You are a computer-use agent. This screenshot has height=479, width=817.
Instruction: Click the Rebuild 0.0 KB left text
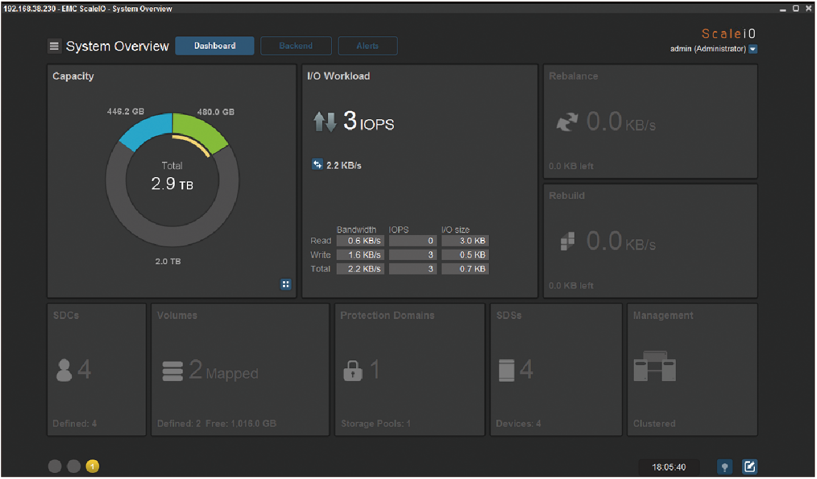click(x=571, y=285)
